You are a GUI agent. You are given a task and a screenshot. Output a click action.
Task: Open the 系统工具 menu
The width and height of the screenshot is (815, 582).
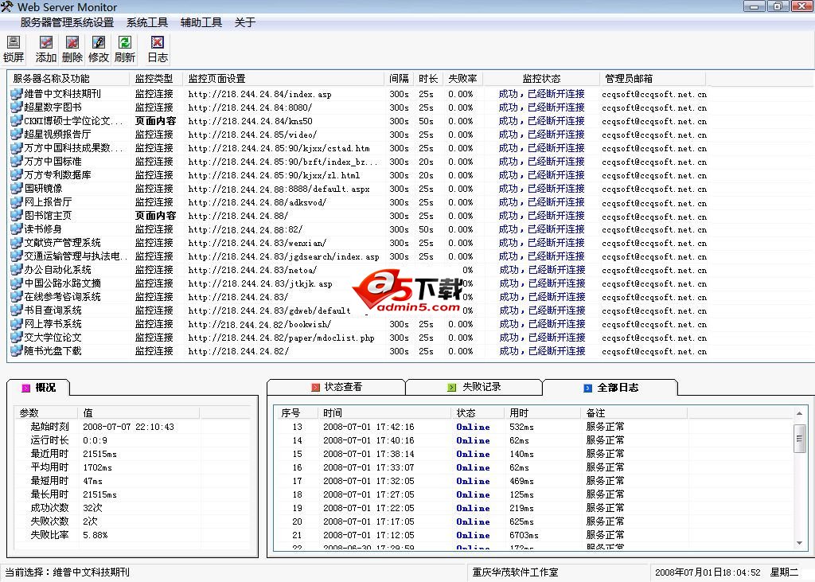[146, 22]
